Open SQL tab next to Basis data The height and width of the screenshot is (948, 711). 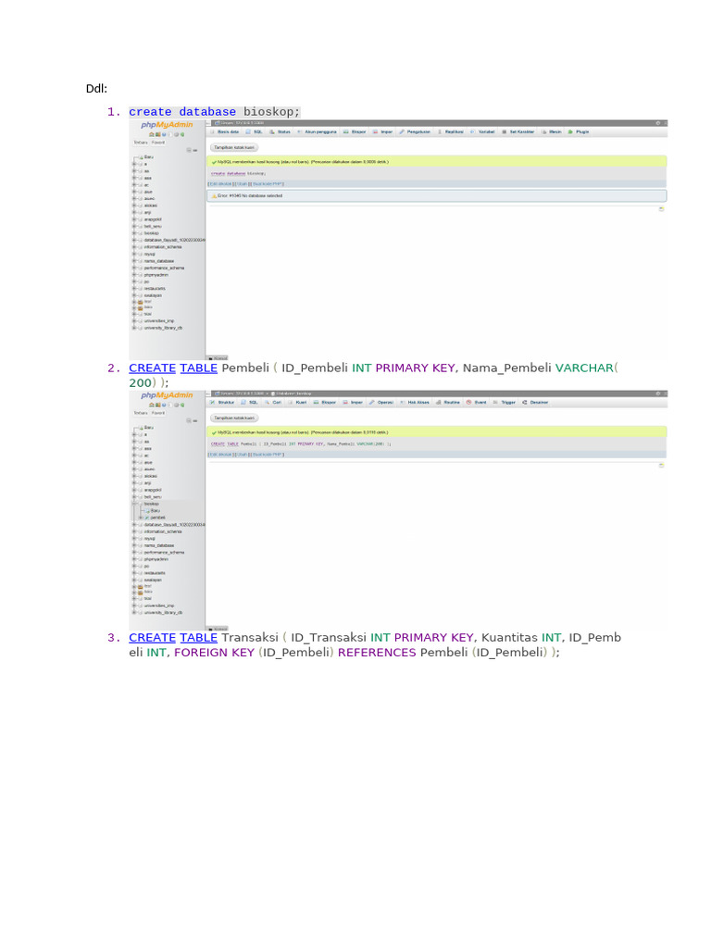pyautogui.click(x=255, y=131)
